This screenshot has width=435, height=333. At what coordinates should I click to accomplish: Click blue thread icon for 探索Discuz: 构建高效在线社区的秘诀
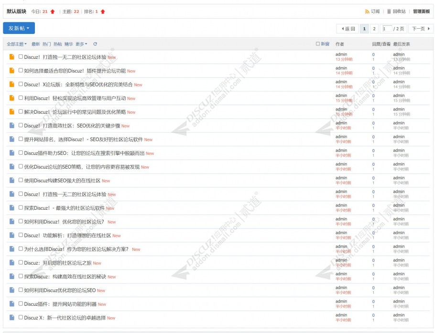coord(11,277)
